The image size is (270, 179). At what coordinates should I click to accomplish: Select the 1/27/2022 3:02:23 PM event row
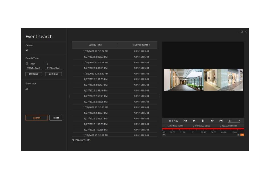(x=115, y=57)
